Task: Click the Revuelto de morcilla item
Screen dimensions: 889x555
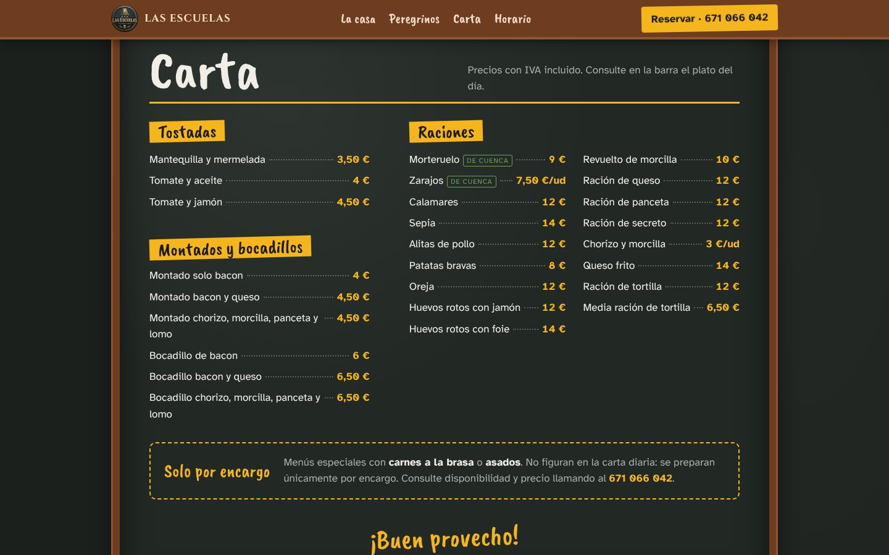Action: tap(661, 159)
